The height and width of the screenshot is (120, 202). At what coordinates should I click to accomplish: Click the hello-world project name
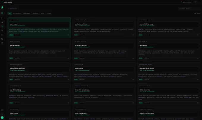click(8, 2)
